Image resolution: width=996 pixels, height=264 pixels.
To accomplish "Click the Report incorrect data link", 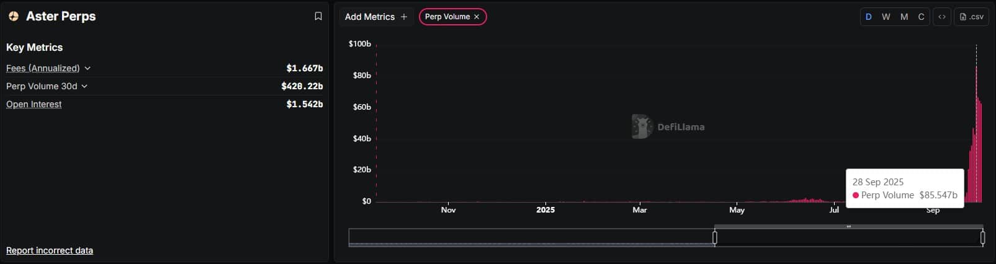I will point(50,250).
